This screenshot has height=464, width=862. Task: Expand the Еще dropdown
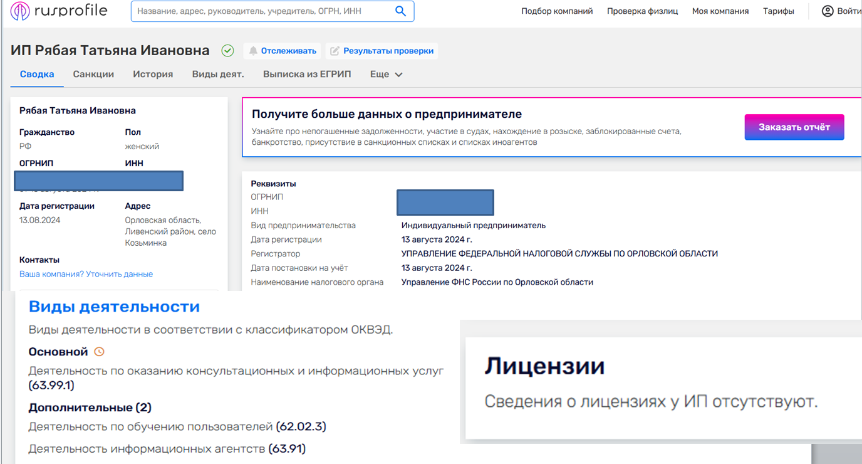pos(386,74)
